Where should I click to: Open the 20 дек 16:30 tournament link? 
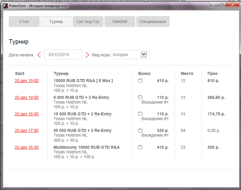point(27,147)
